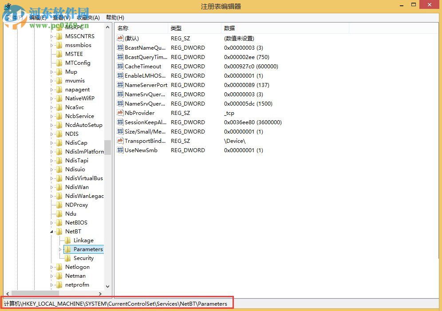Screen dimensions: 442x311
Task: Select the Netlogon service key
Action: point(78,267)
